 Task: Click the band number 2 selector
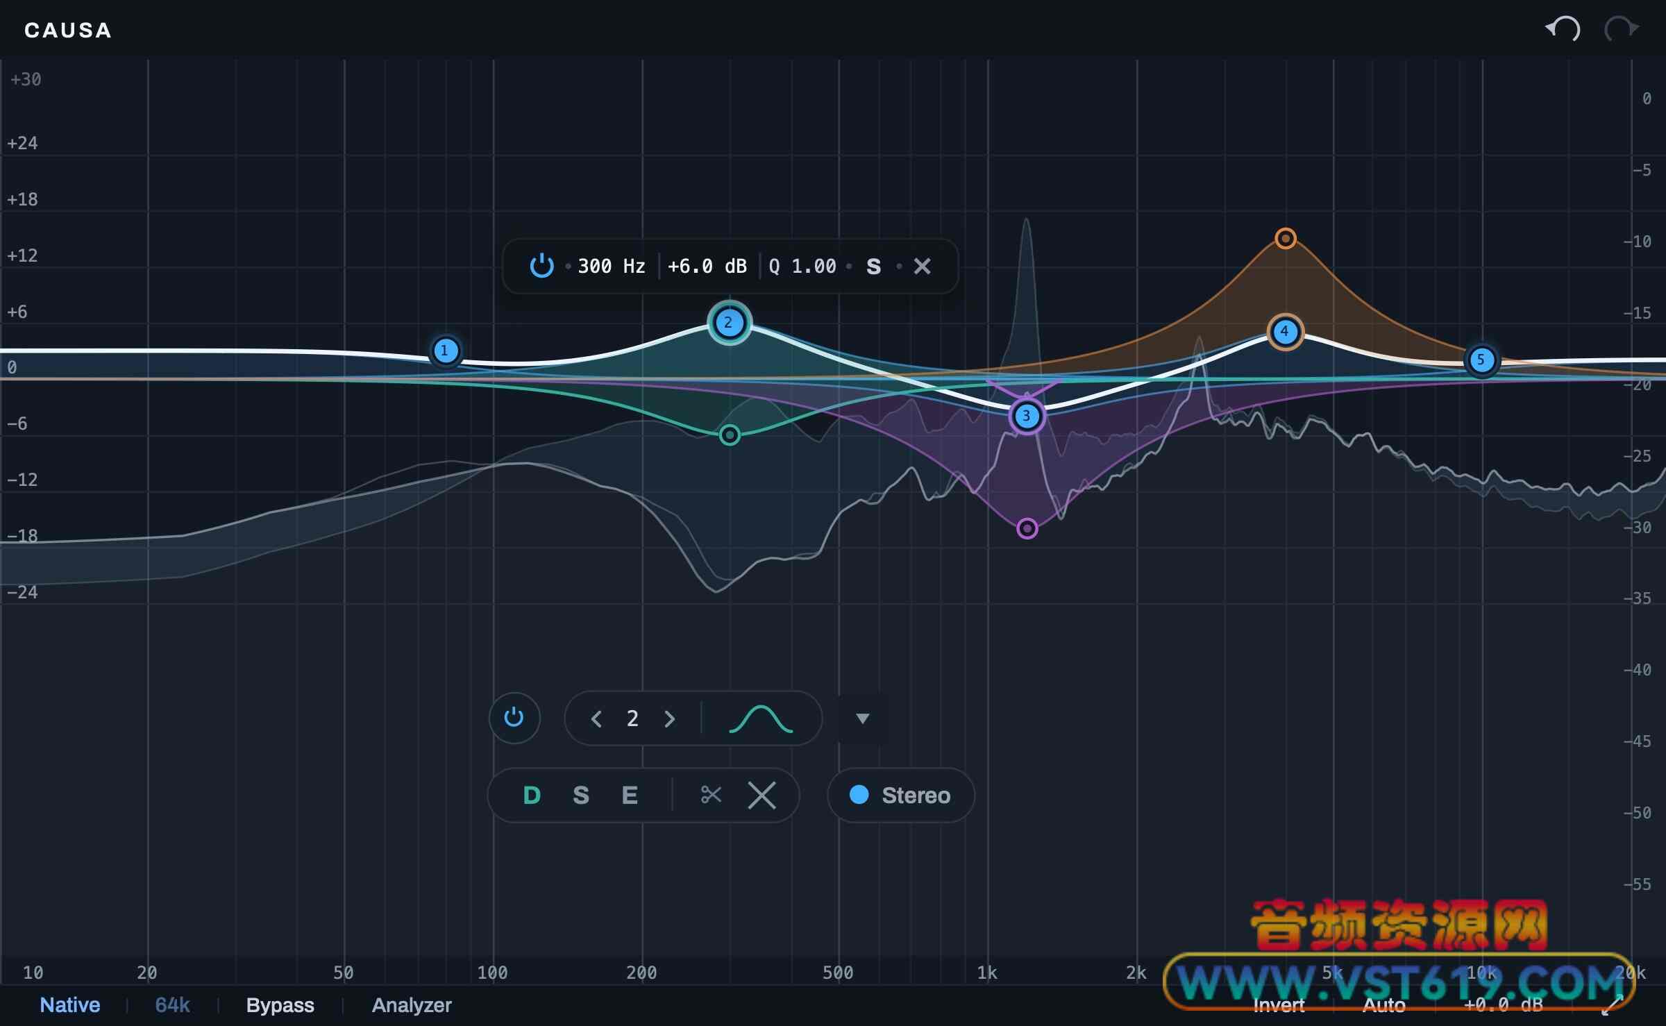pyautogui.click(x=632, y=718)
